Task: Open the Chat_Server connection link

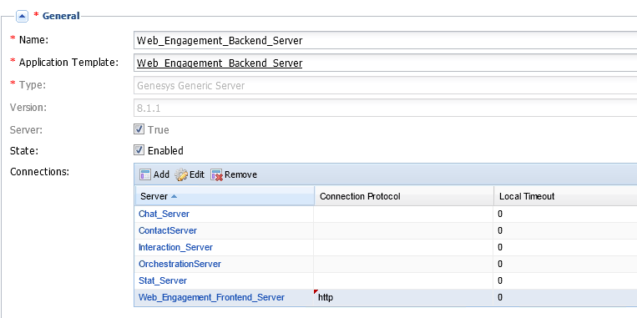Action: coord(164,214)
